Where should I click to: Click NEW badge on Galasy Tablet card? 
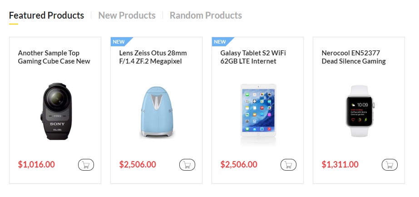point(220,42)
